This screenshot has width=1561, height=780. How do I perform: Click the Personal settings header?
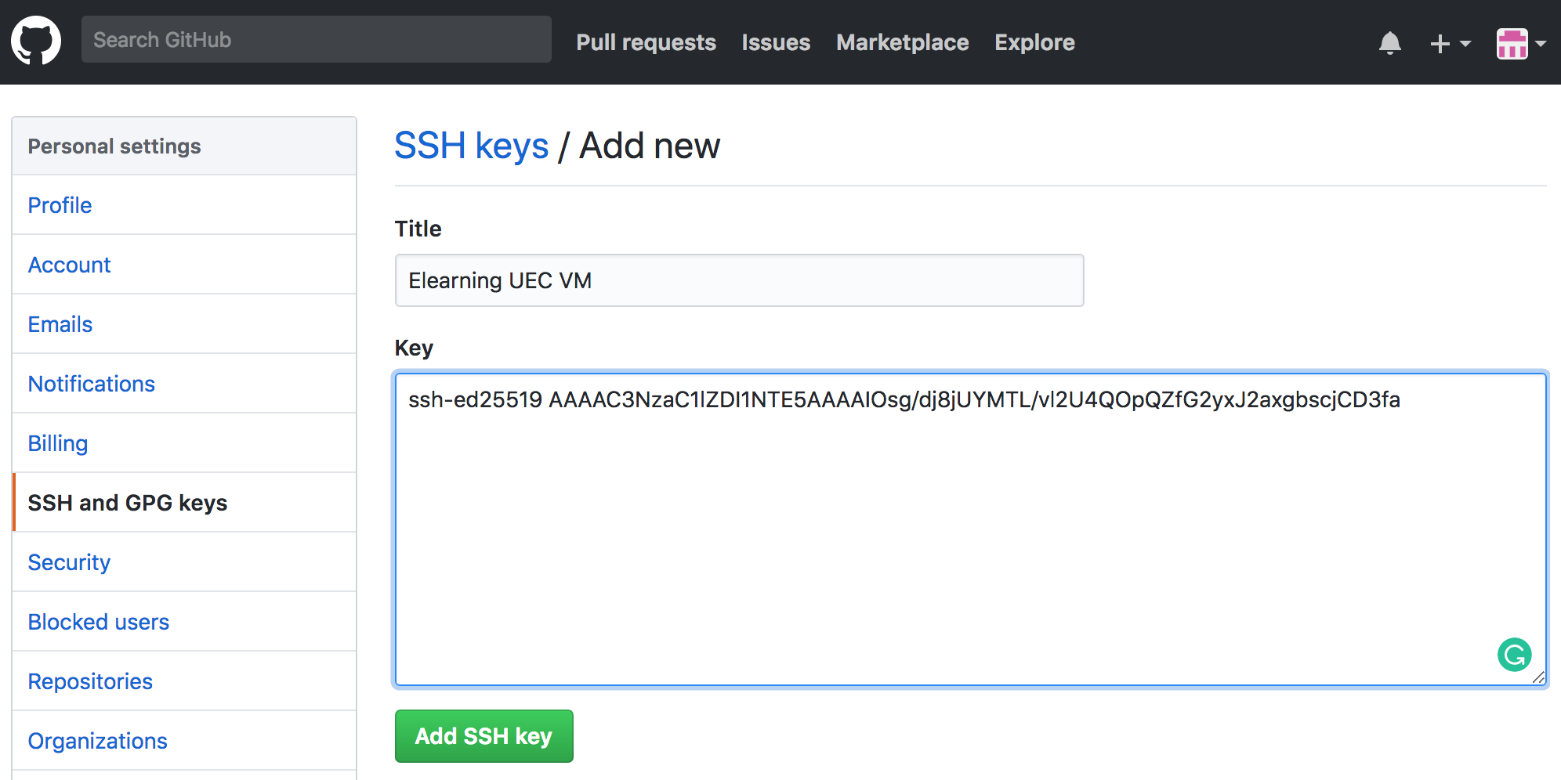pos(184,146)
